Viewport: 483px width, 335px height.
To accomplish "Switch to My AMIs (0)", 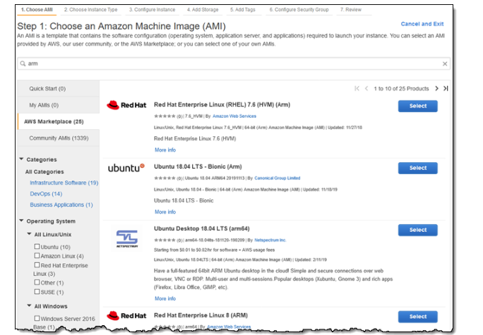I will click(59, 105).
